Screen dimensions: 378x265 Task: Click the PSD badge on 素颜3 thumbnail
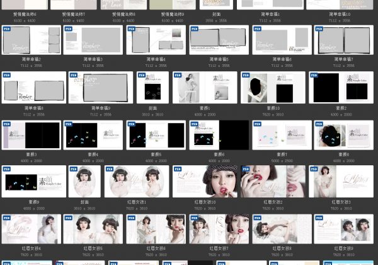(x=6, y=124)
